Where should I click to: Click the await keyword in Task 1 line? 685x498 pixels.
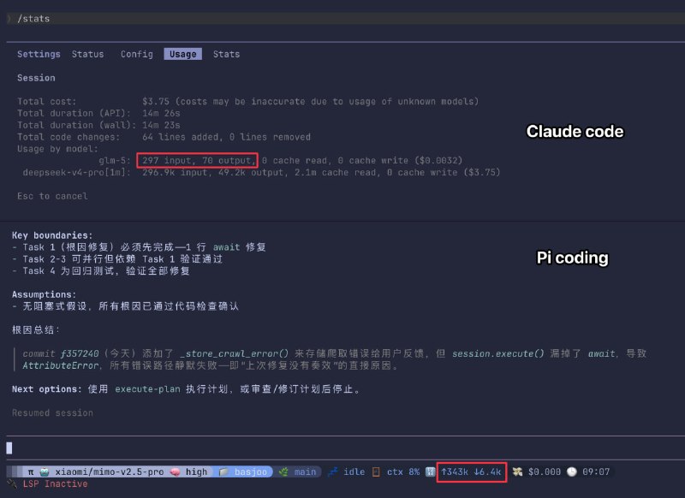[226, 247]
